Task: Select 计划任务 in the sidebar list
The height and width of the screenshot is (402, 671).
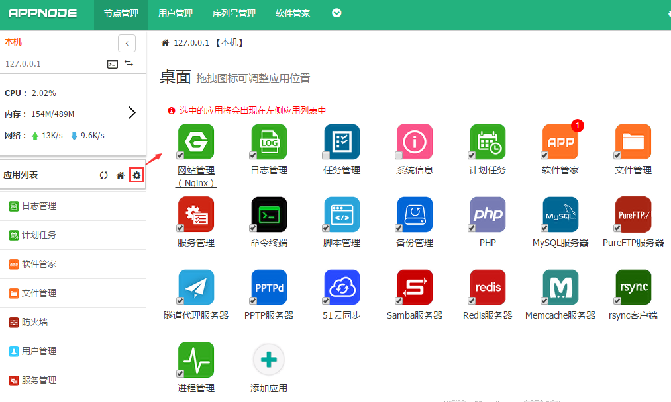Action: [73, 235]
